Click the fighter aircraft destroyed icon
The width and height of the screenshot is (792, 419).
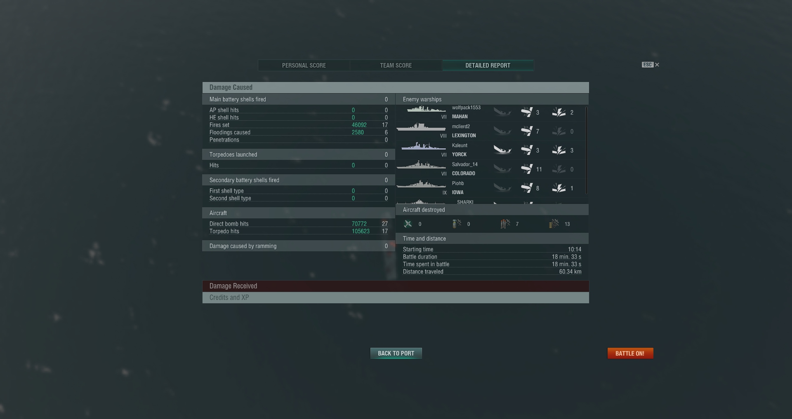point(408,224)
